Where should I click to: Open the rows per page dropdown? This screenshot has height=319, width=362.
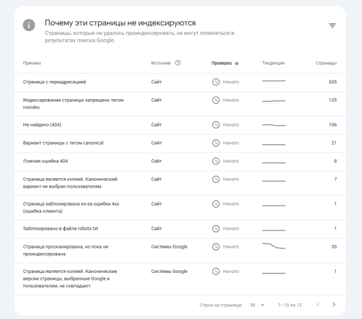pyautogui.click(x=257, y=305)
